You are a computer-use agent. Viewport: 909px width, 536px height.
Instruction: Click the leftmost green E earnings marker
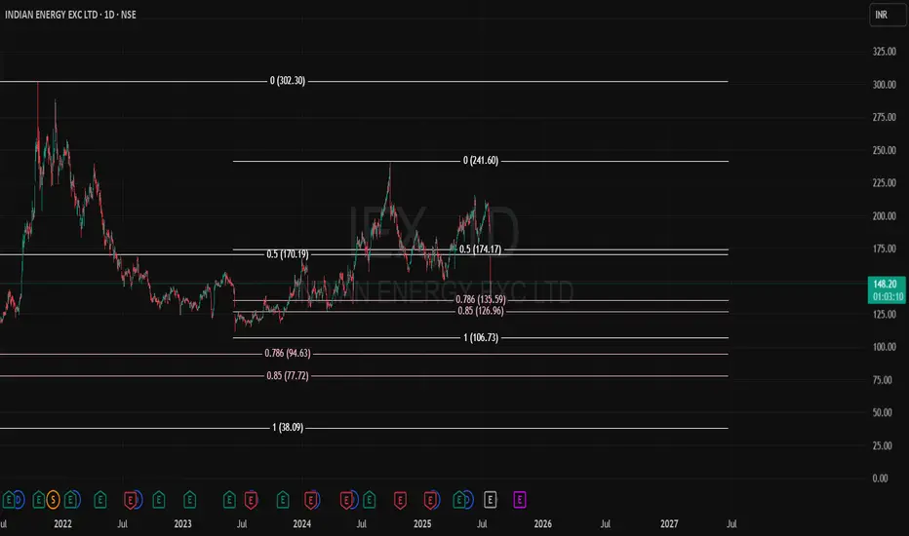(x=9, y=500)
